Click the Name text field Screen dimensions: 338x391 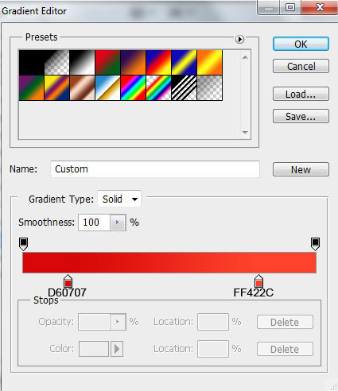click(x=155, y=169)
